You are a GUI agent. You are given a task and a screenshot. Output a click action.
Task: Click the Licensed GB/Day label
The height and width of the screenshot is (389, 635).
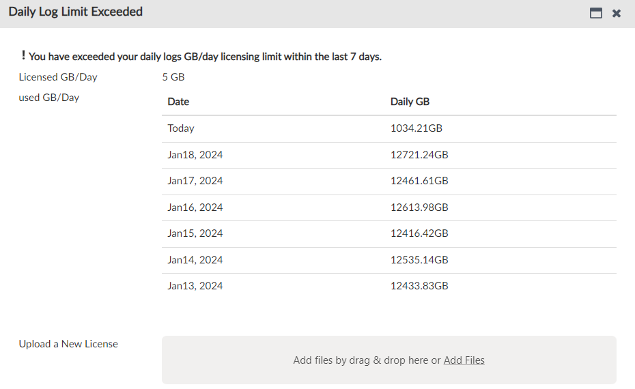(x=58, y=77)
